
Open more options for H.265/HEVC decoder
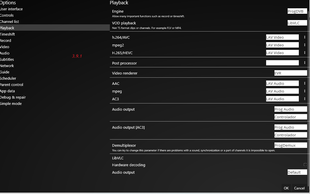pyautogui.click(x=305, y=53)
